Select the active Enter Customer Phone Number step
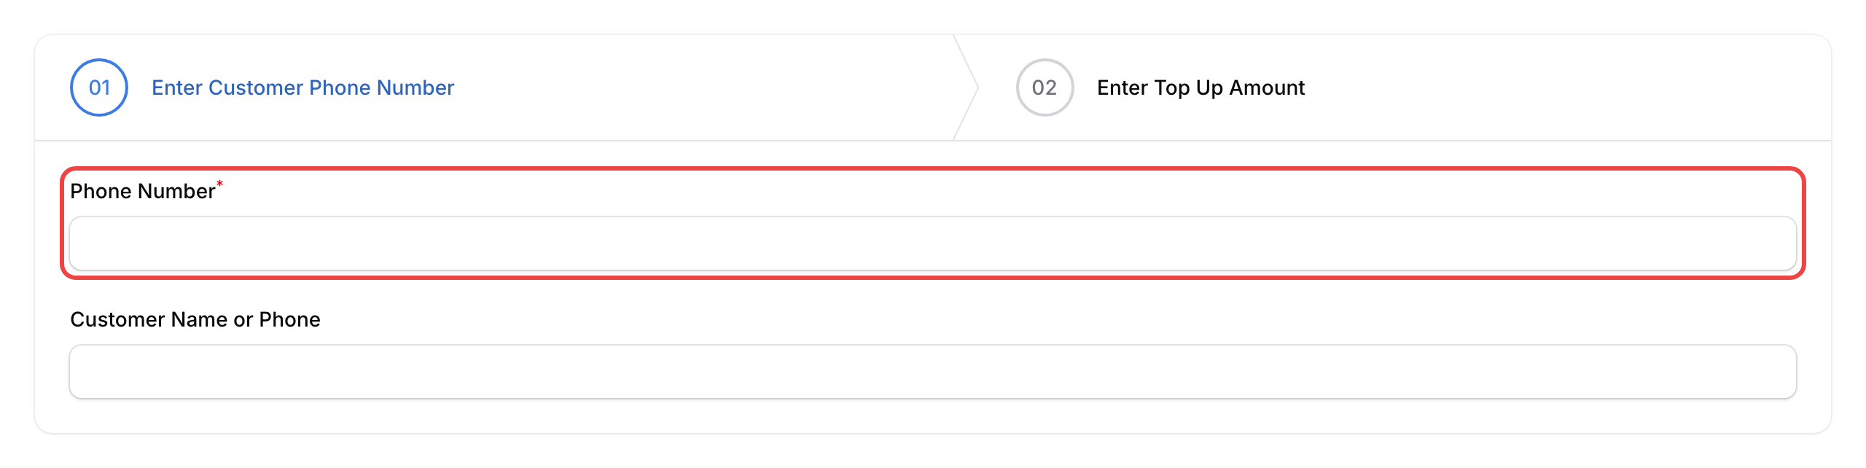 302,87
